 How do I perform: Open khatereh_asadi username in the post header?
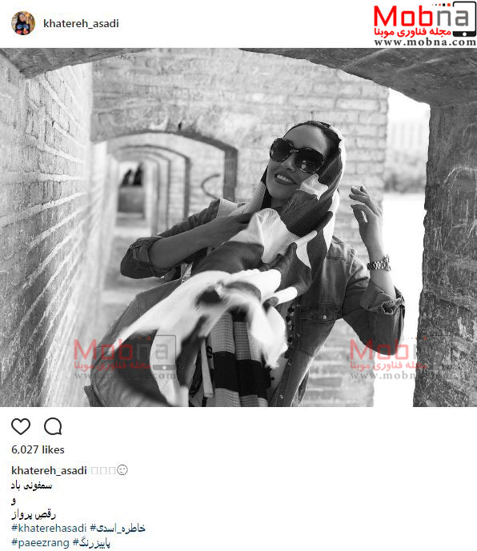tap(81, 23)
